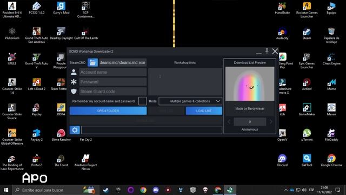Click the empty status bar beside the gear
Image resolution: width=346 pixels, height=195 pixels.
pyautogui.click(x=151, y=130)
